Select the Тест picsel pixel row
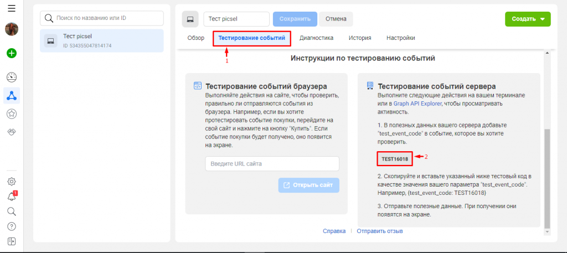Image resolution: width=567 pixels, height=253 pixels. [x=102, y=40]
